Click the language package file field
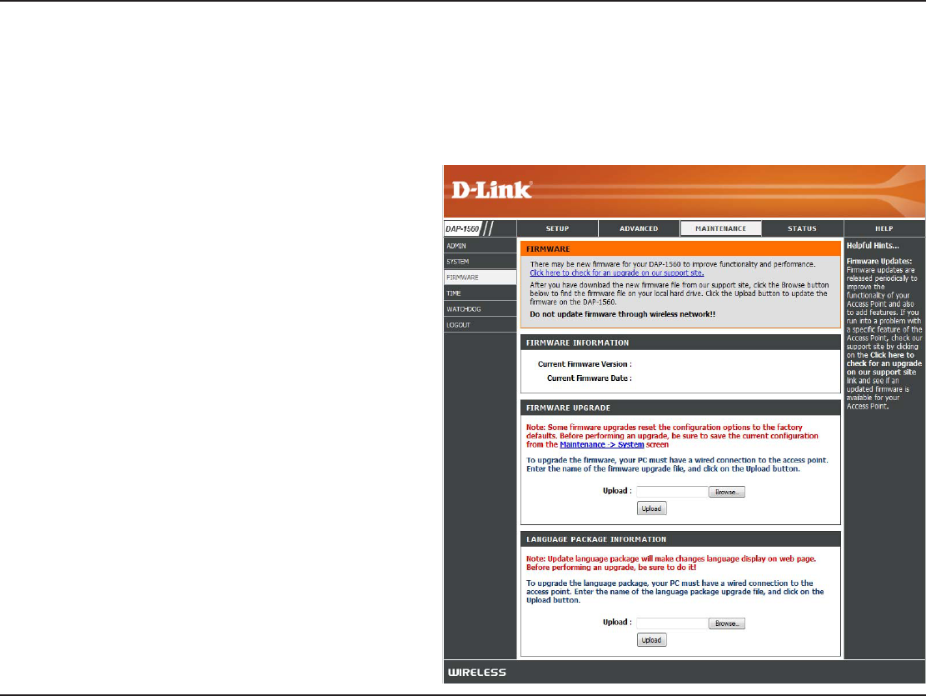The height and width of the screenshot is (696, 926). (x=672, y=623)
